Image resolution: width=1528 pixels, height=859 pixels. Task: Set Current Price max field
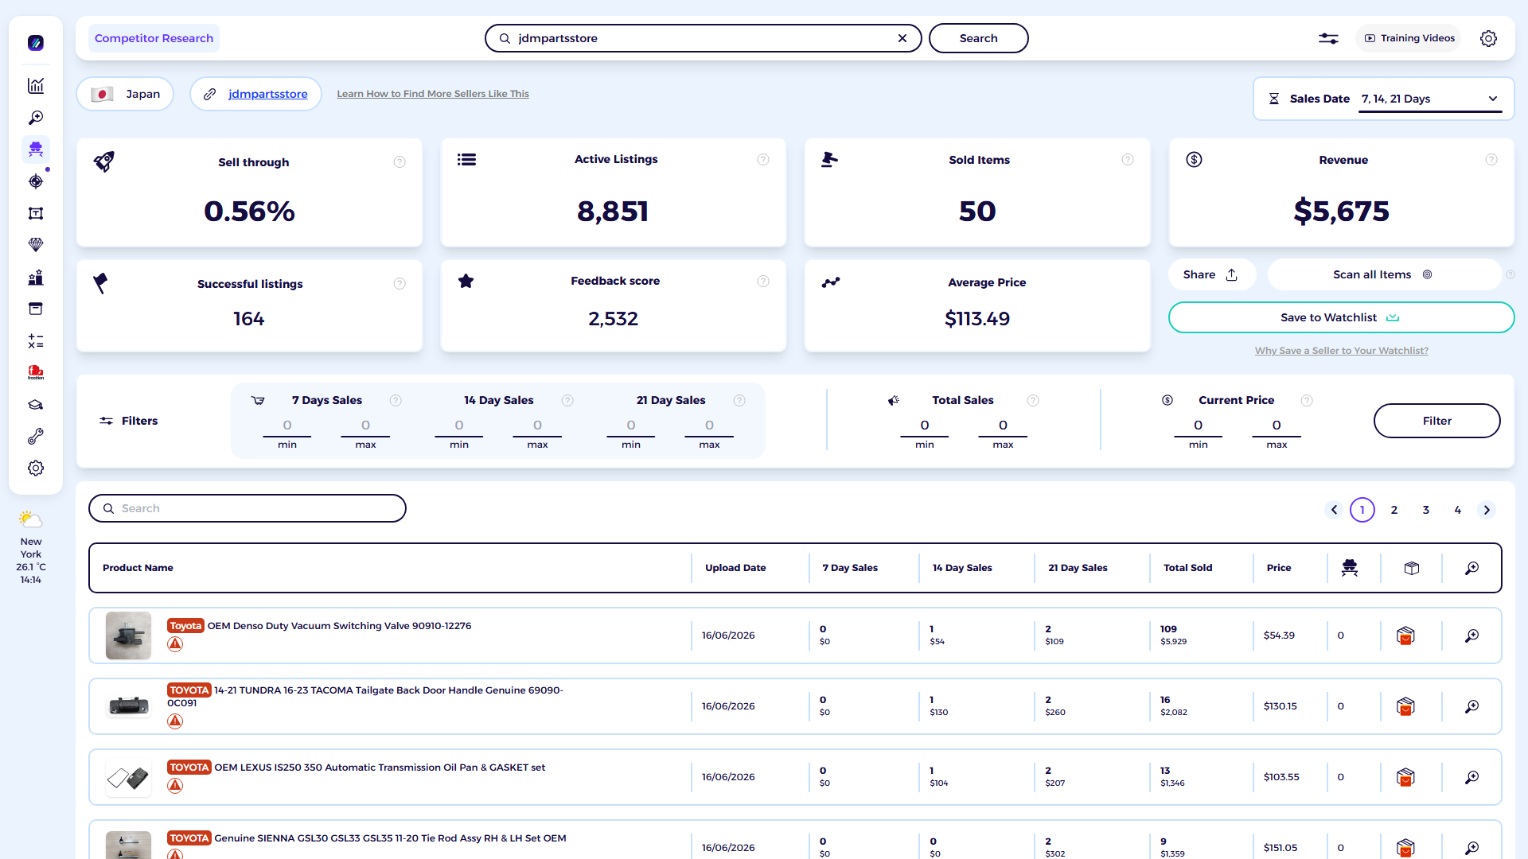[1277, 426]
